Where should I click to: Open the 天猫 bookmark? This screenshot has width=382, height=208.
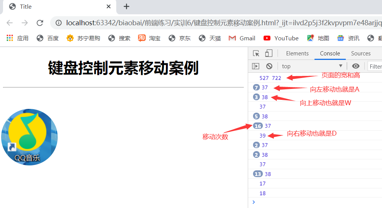[210, 38]
